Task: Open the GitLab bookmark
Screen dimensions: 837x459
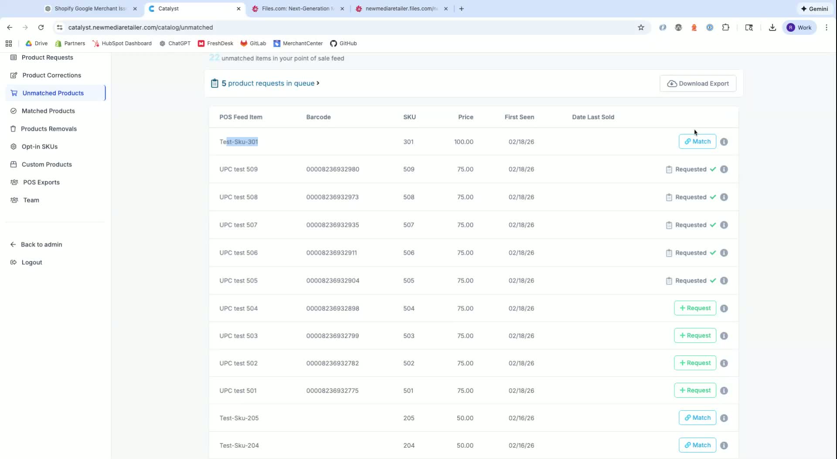Action: pyautogui.click(x=253, y=44)
